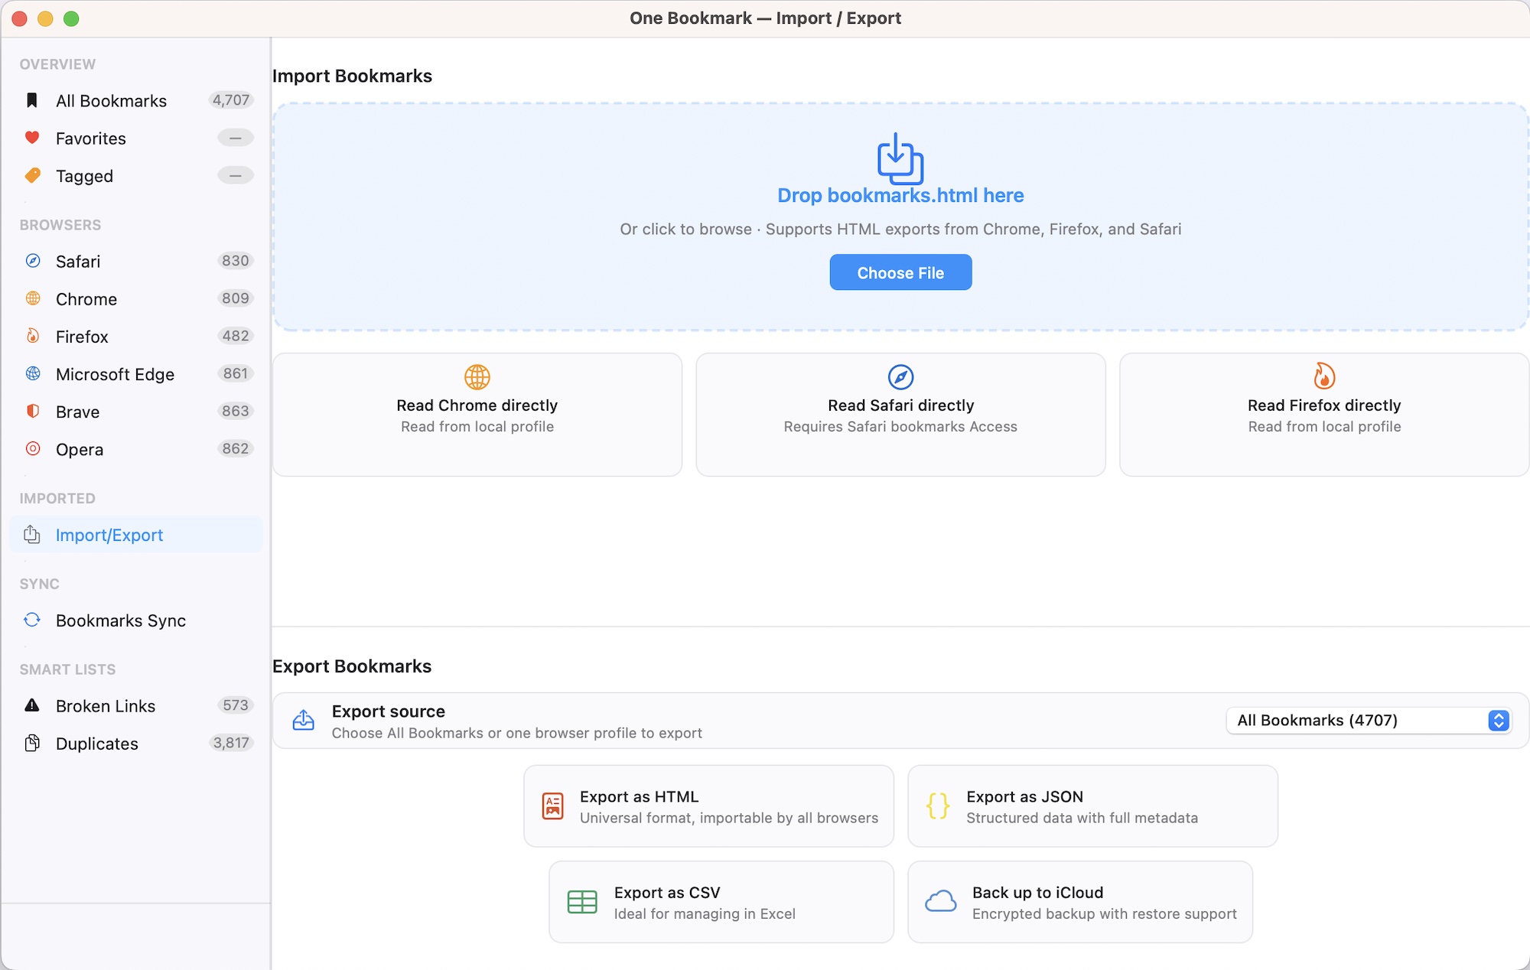This screenshot has width=1530, height=970.
Task: Show Opera bookmarks list
Action: (x=136, y=448)
